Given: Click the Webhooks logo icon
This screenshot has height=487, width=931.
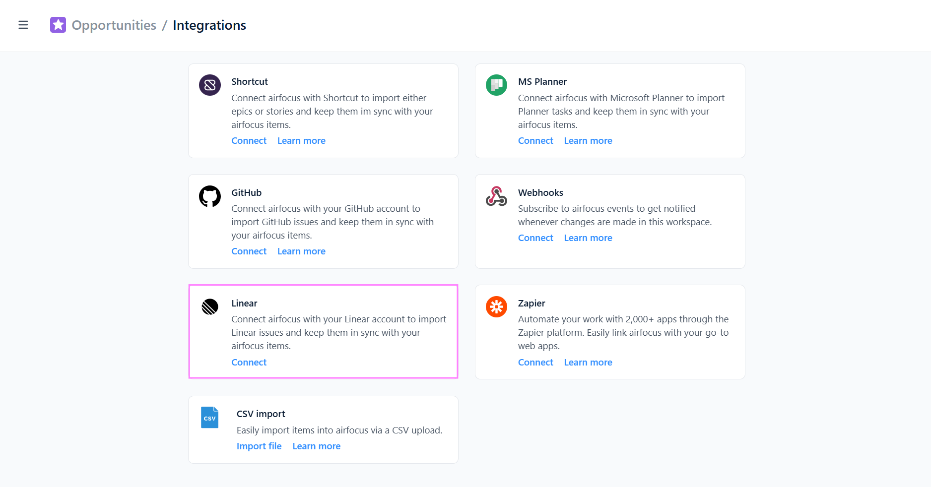Looking at the screenshot, I should coord(496,196).
